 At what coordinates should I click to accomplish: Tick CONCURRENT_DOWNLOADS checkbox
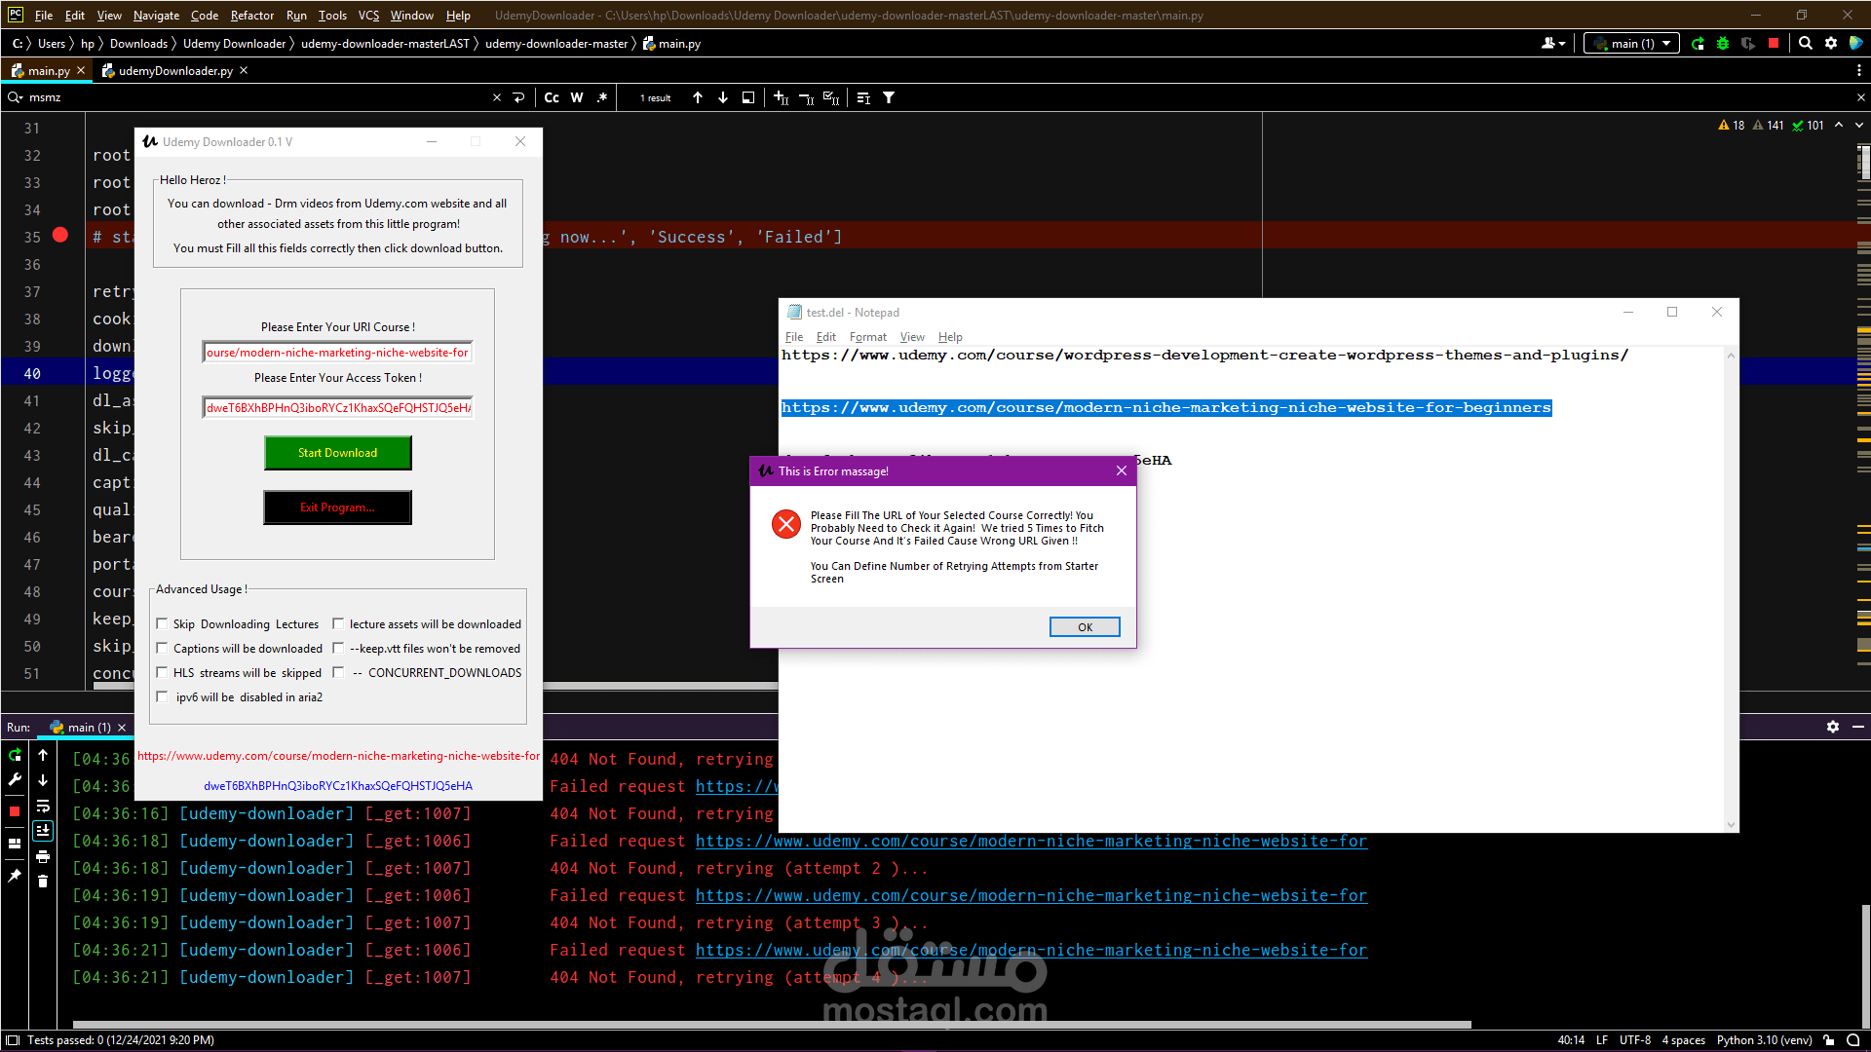(338, 672)
